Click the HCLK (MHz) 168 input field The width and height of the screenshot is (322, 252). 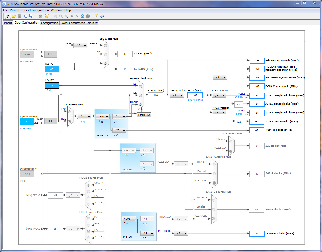pos(195,95)
